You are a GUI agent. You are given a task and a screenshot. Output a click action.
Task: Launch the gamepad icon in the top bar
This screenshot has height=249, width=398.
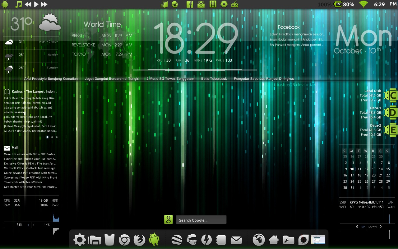(235, 4)
